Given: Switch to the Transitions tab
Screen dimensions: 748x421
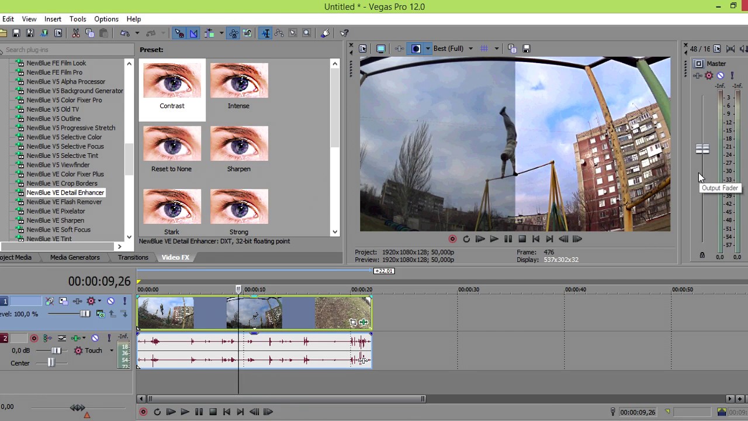Looking at the screenshot, I should click(x=133, y=257).
